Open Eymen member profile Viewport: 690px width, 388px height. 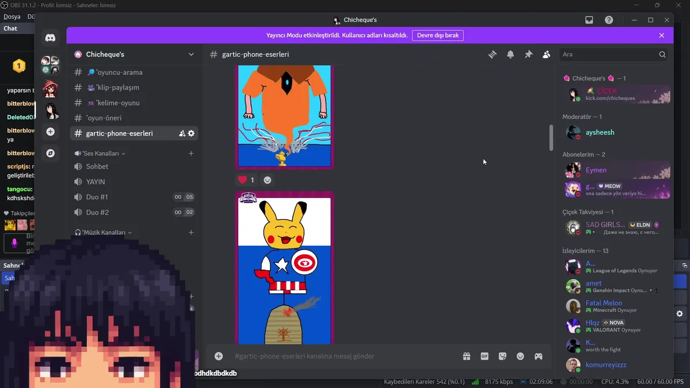click(x=617, y=170)
